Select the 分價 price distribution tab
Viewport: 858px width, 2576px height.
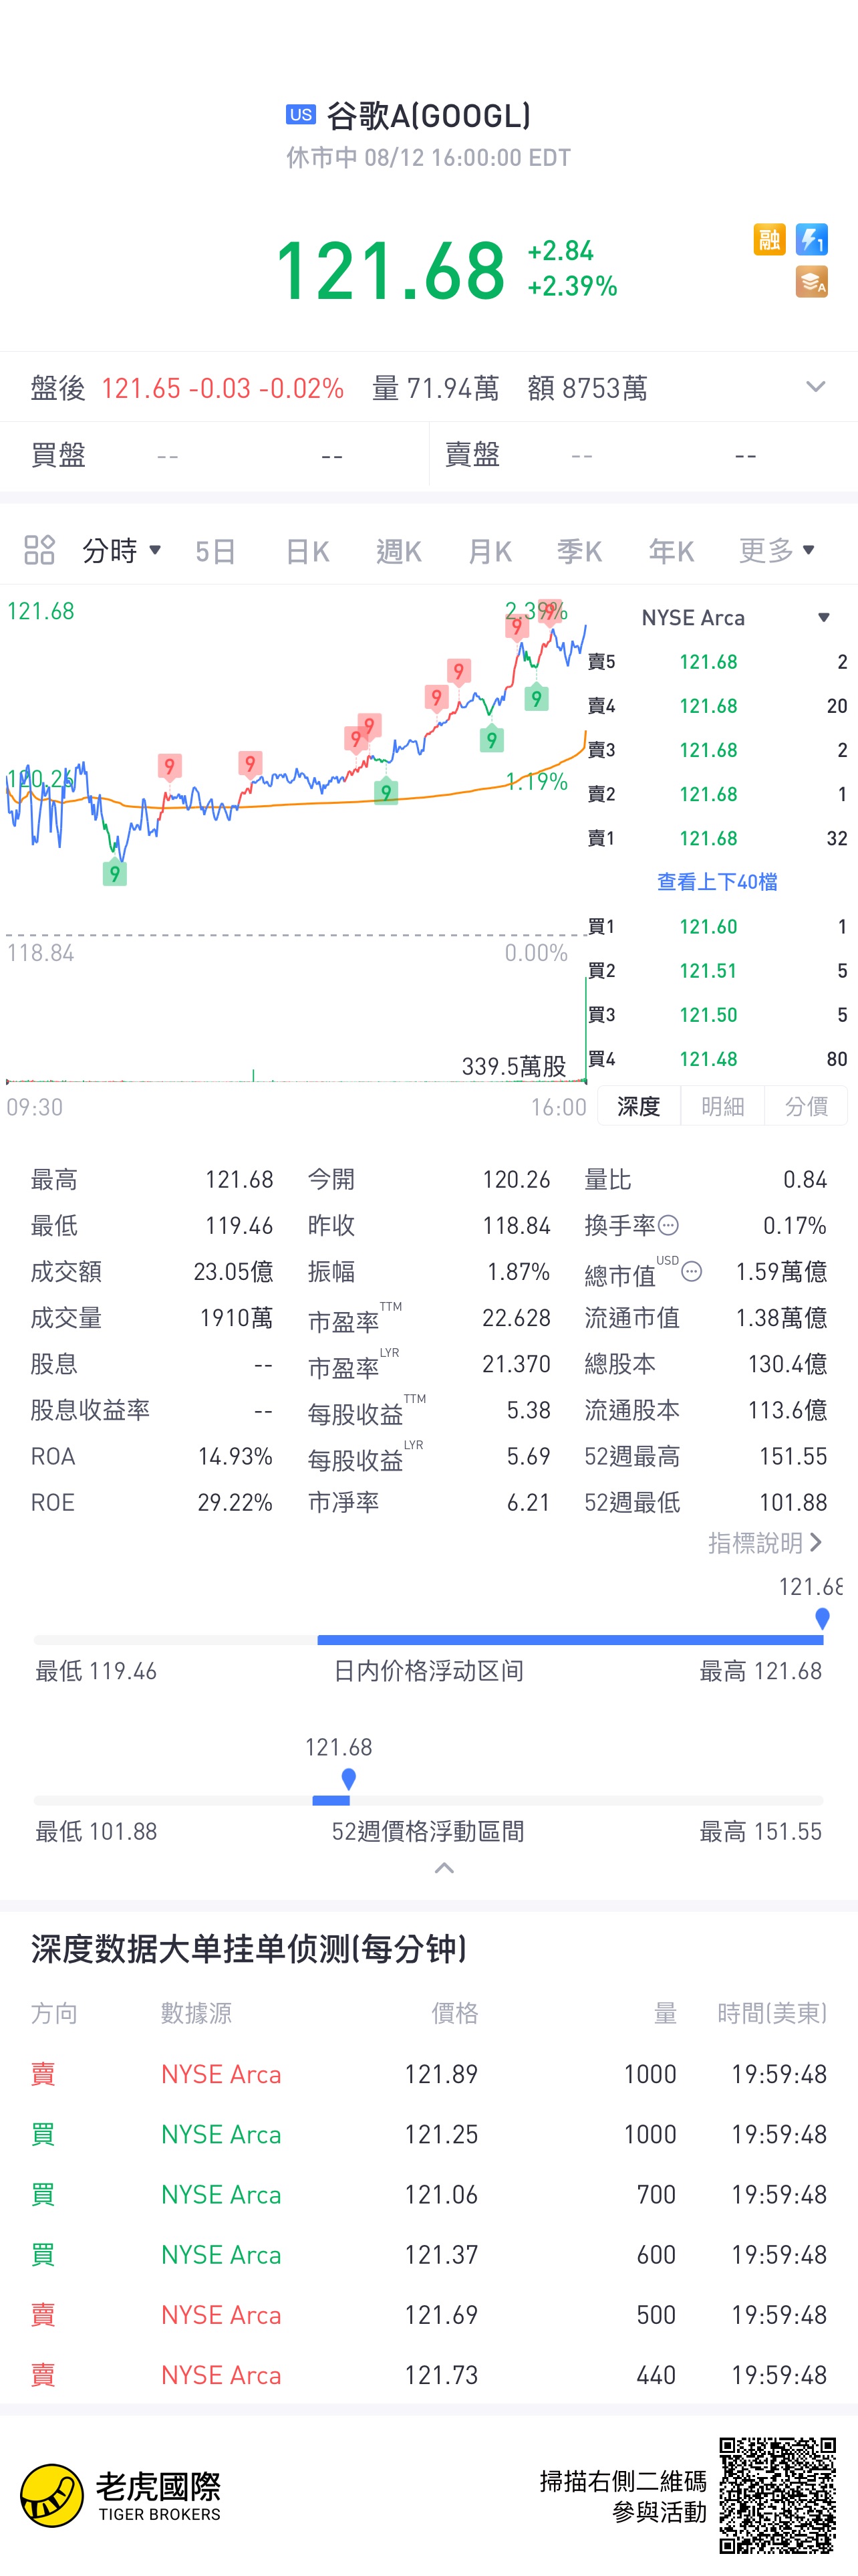(806, 1106)
